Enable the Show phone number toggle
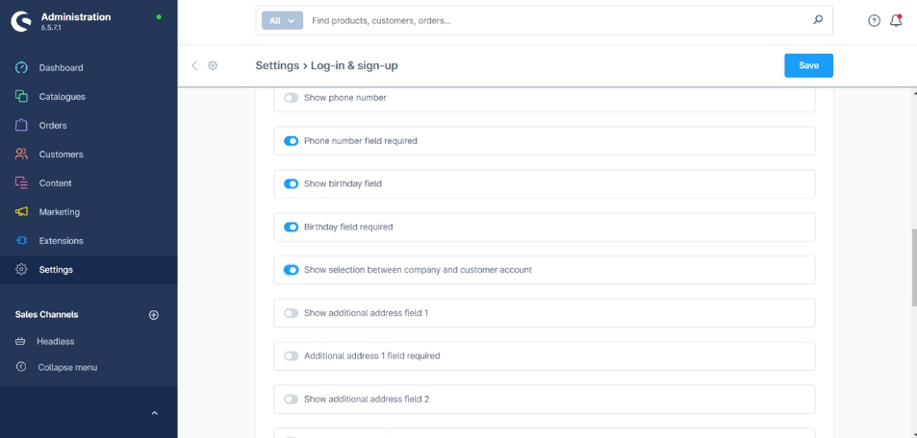The height and width of the screenshot is (438, 917). point(291,98)
